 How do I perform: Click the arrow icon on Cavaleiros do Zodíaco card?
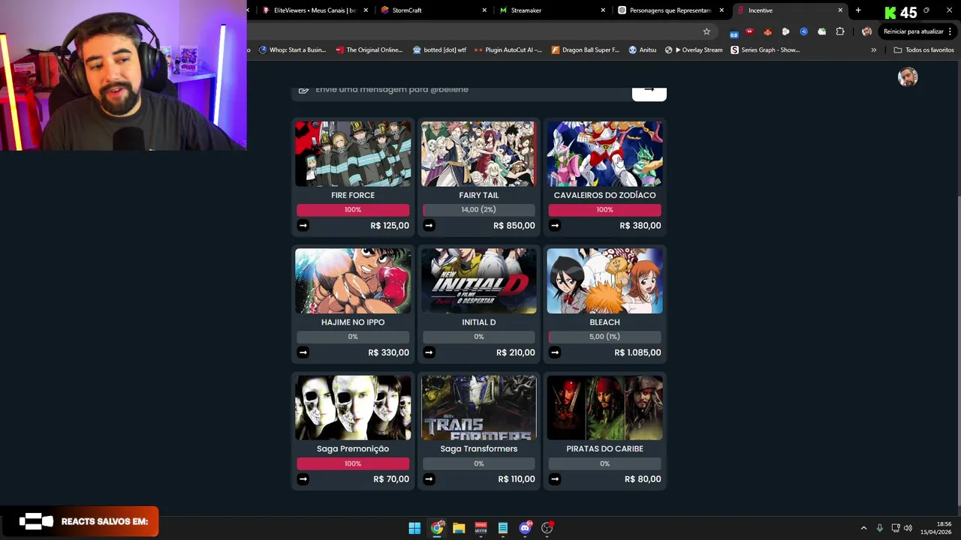555,225
